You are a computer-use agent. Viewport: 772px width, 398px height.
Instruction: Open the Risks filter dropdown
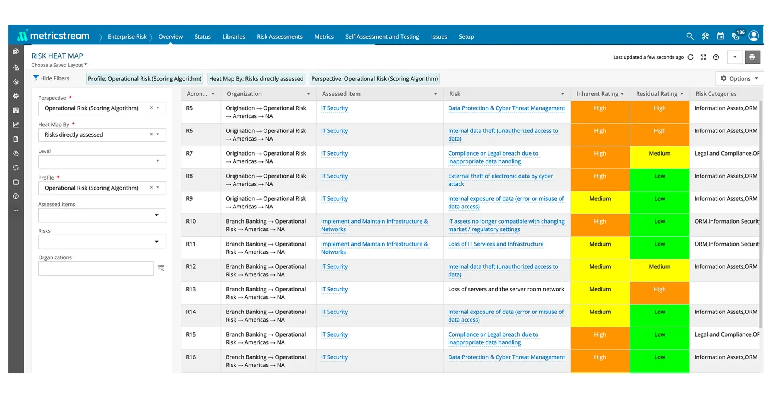click(x=157, y=242)
